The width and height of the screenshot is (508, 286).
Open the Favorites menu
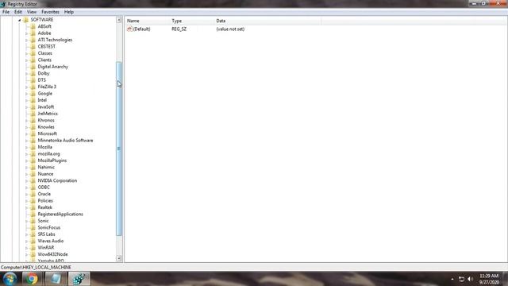[50, 12]
